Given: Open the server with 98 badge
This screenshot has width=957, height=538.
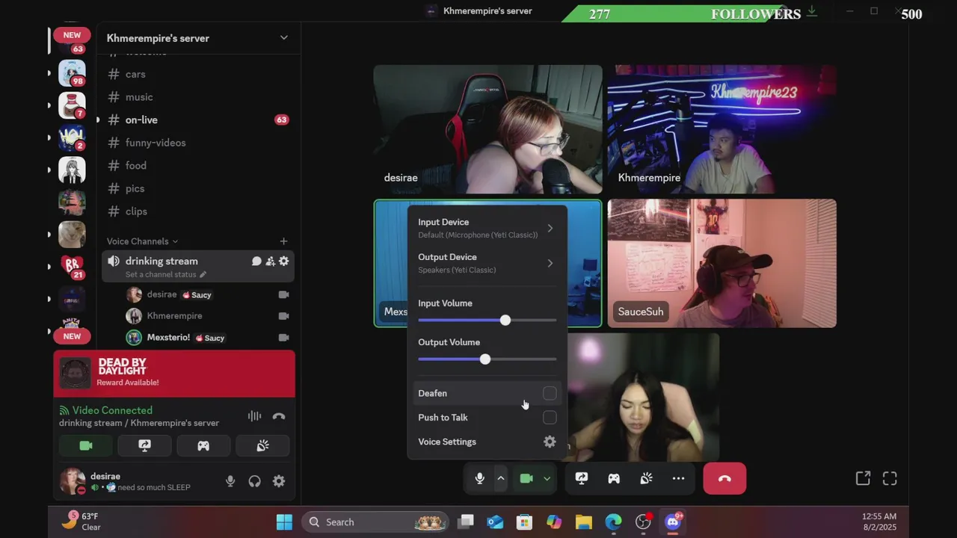Looking at the screenshot, I should click(72, 73).
